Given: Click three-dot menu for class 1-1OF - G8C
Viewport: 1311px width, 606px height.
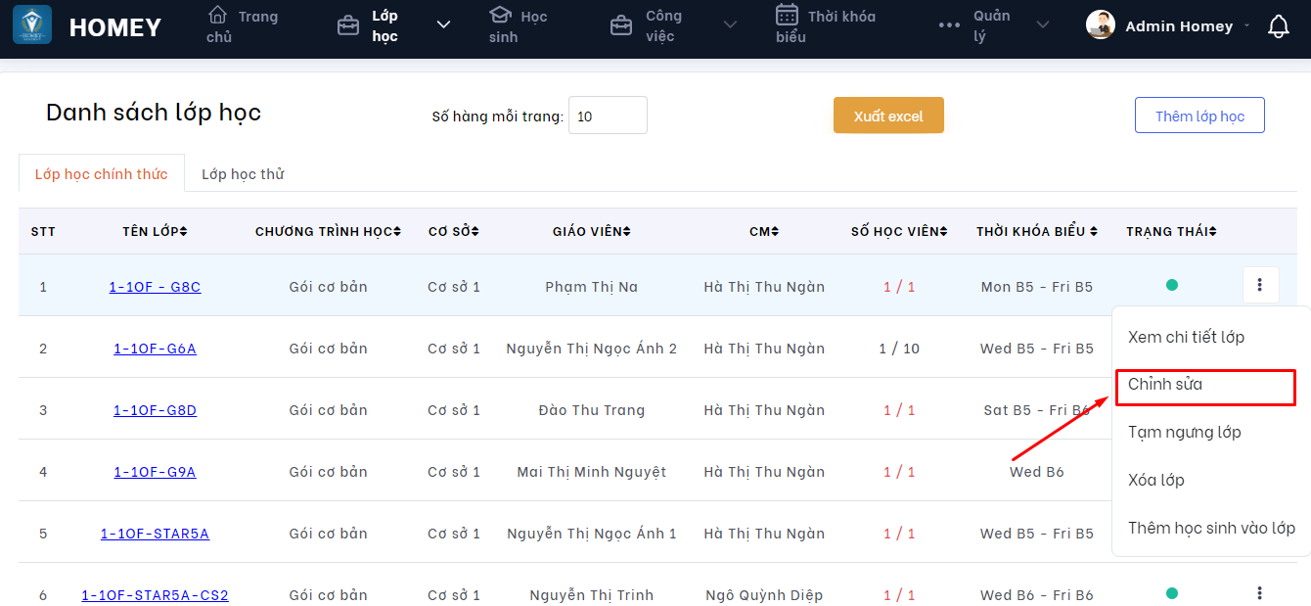Looking at the screenshot, I should pyautogui.click(x=1259, y=285).
